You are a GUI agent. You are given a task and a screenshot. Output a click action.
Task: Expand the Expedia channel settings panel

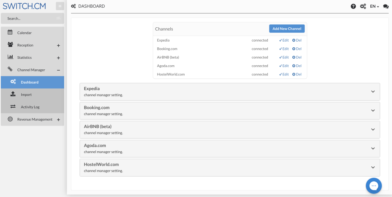pos(373,91)
